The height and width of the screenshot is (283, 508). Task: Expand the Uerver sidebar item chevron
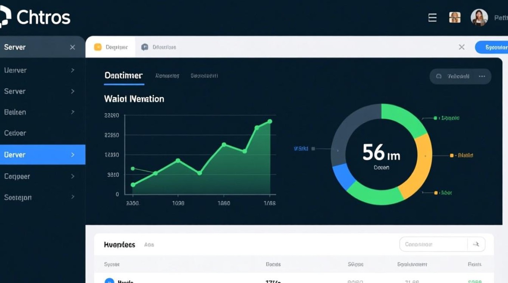click(73, 70)
